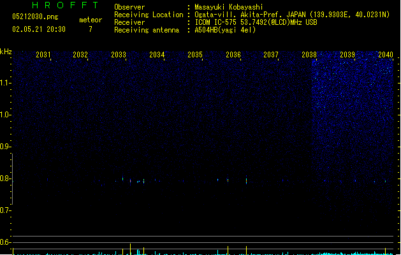The width and height of the screenshot is (401, 255).
Task: Click the 2033 time axis marker
Action: pyautogui.click(x=119, y=55)
